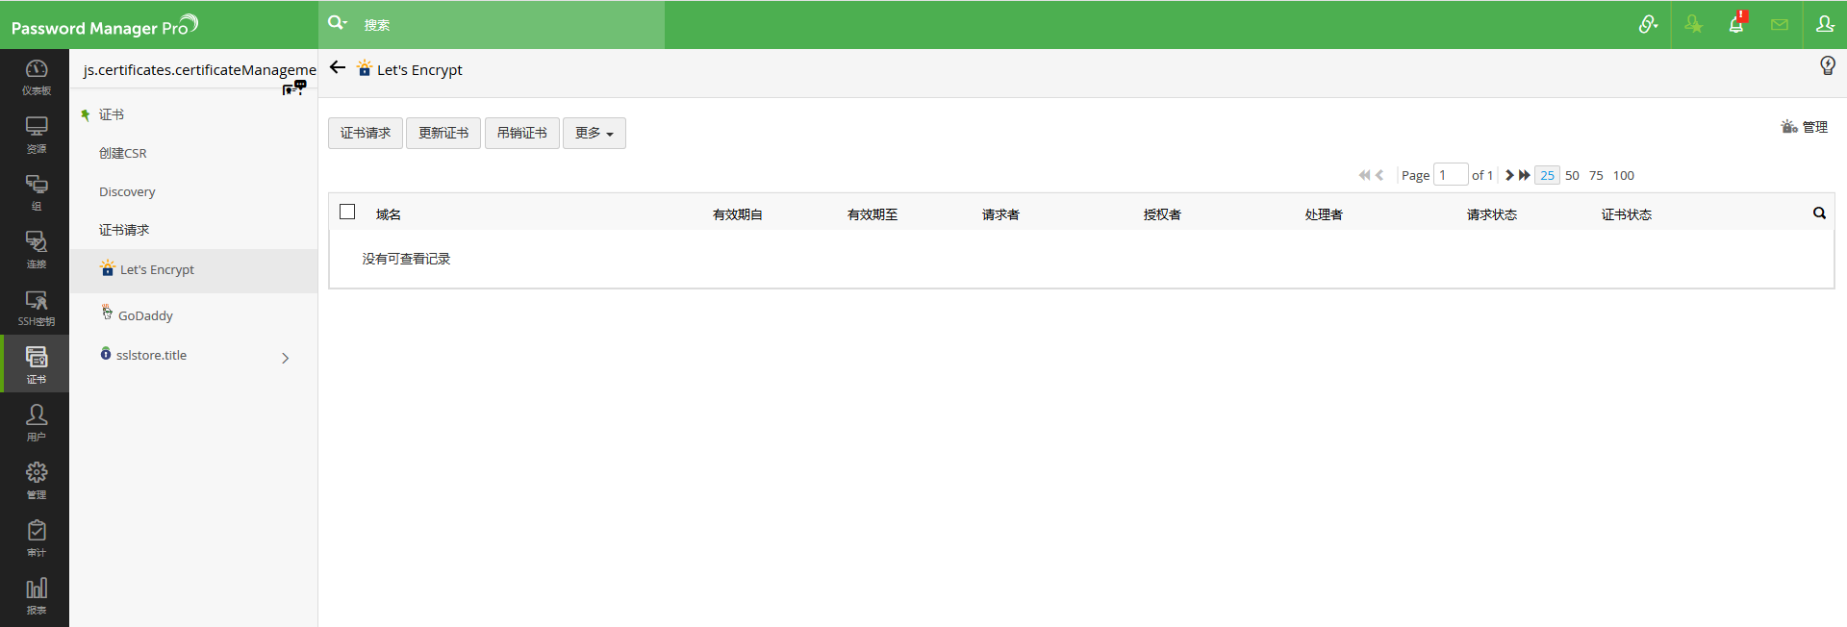Open the 审计 audit sidebar icon
Screen dimensions: 1847x627
coord(36,539)
